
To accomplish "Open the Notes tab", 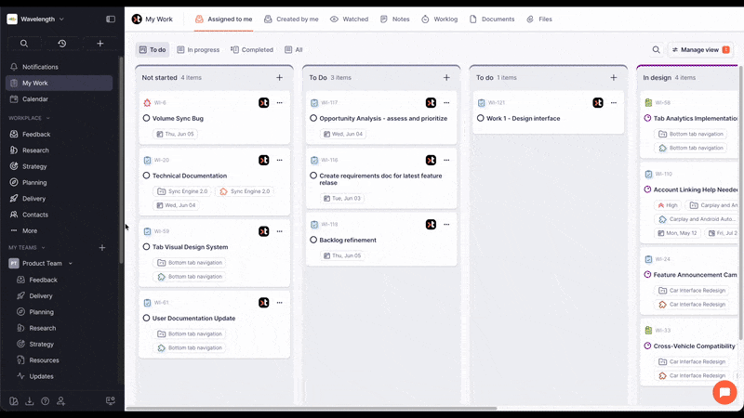I will (x=394, y=20).
